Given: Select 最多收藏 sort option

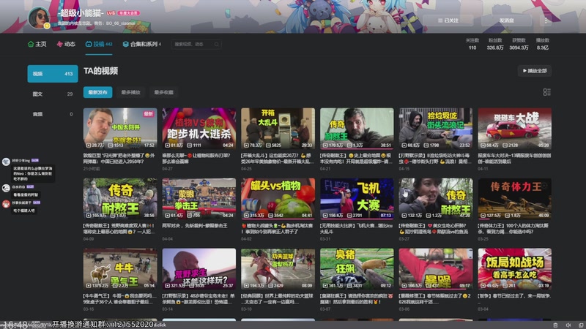Looking at the screenshot, I should tap(163, 92).
